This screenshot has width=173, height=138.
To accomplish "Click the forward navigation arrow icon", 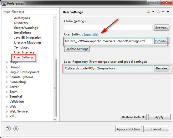I will pyautogui.click(x=158, y=12).
